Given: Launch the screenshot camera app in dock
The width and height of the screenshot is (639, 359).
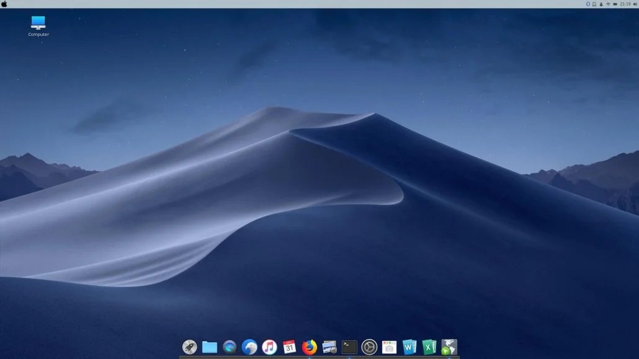Looking at the screenshot, I should tap(389, 347).
